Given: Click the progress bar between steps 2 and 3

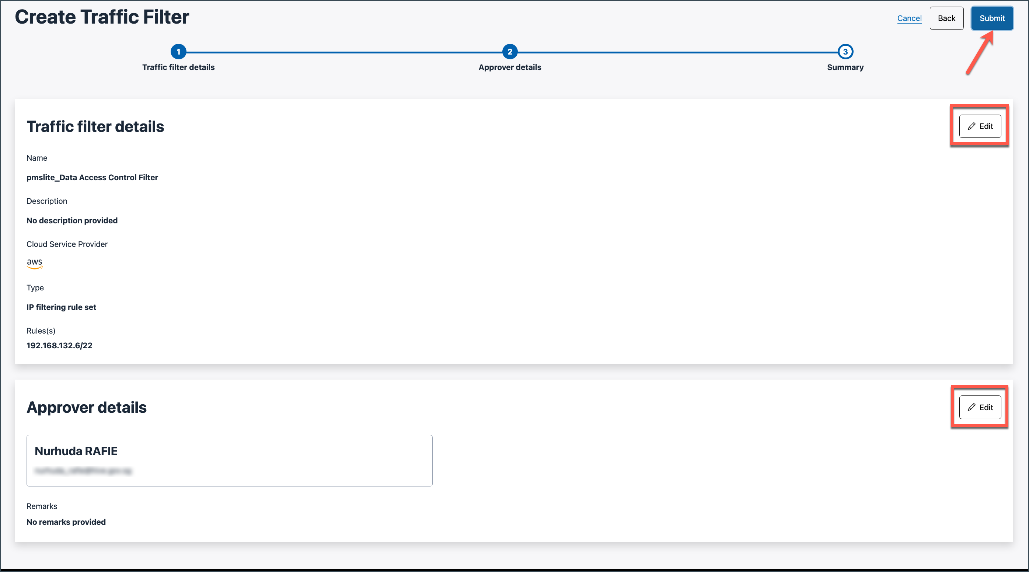Looking at the screenshot, I should point(679,52).
